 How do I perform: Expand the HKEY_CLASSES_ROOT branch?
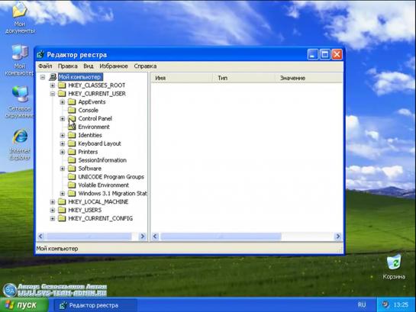point(53,85)
